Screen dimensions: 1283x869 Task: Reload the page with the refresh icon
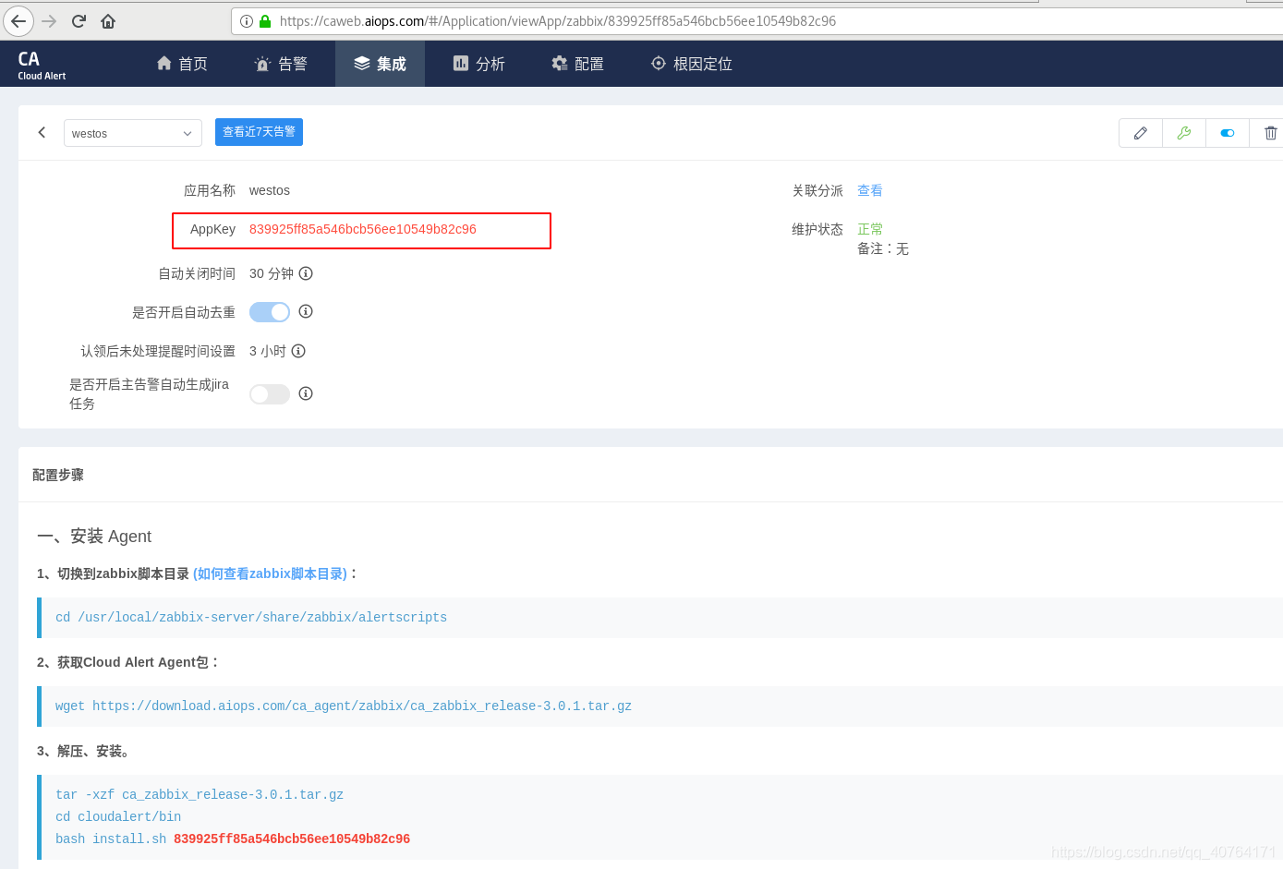[x=79, y=21]
